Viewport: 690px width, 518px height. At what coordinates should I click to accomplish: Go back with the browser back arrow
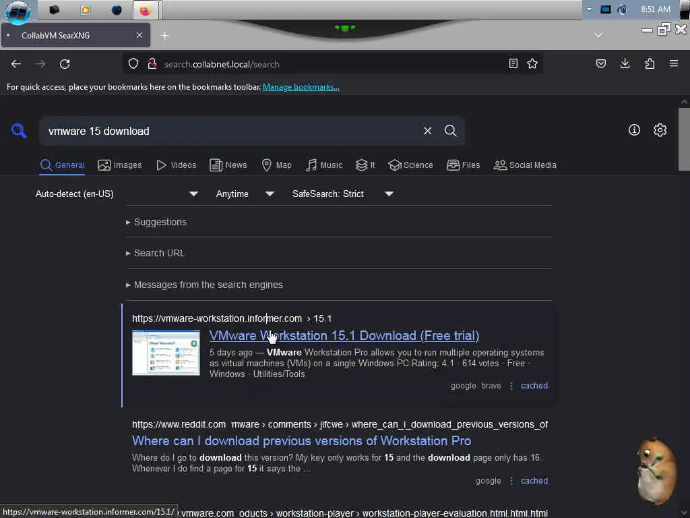(x=16, y=64)
